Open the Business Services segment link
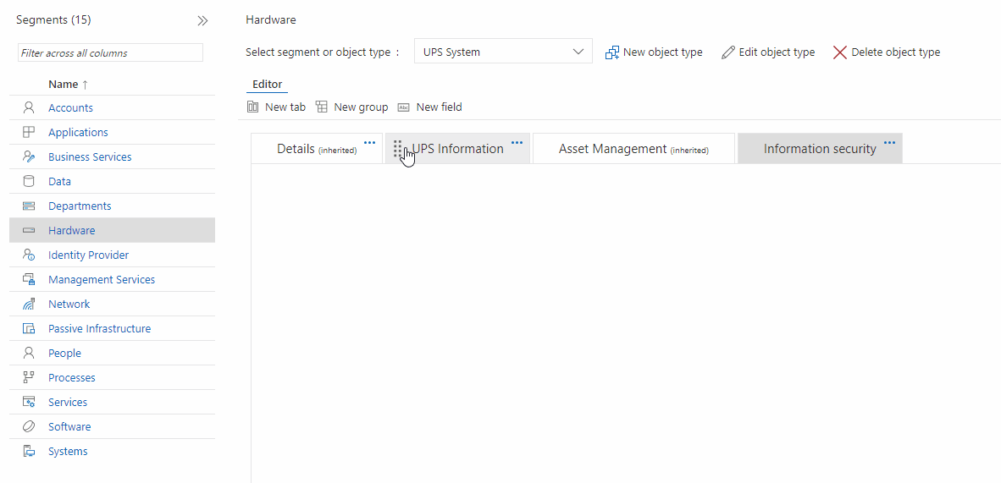Screen dimensions: 1001x483 (x=90, y=157)
